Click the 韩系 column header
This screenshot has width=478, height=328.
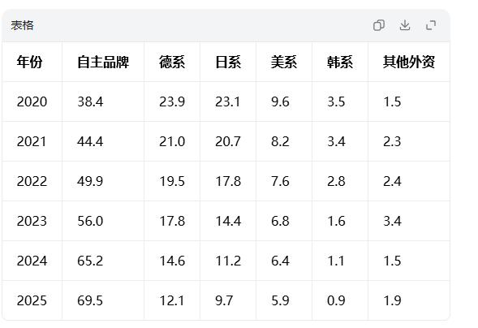coord(340,62)
